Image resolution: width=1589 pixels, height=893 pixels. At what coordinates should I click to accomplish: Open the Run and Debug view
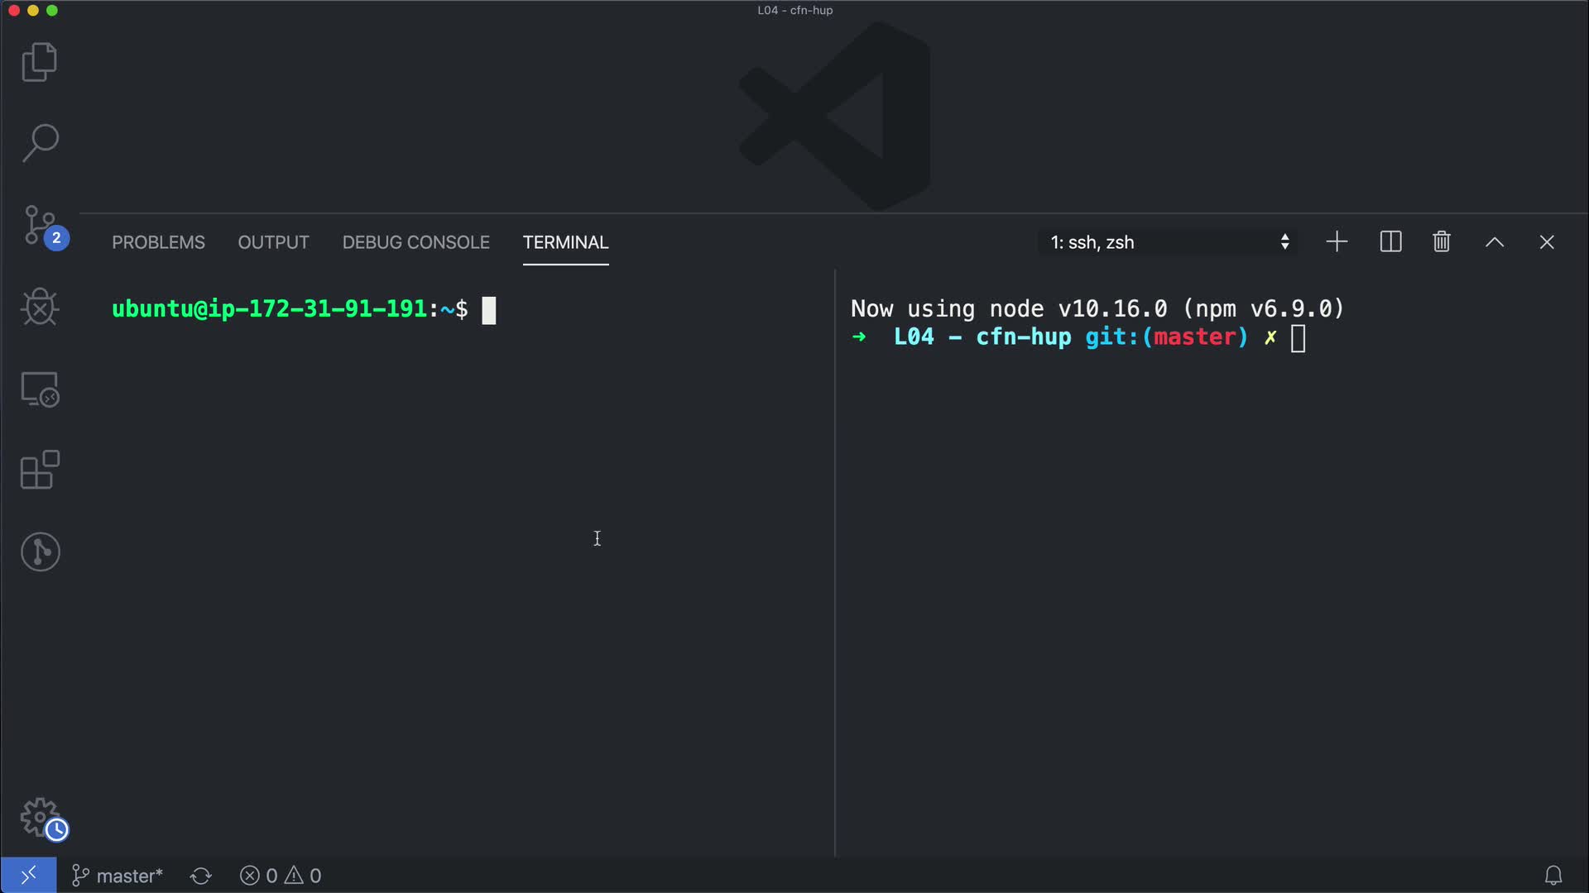[x=40, y=307]
